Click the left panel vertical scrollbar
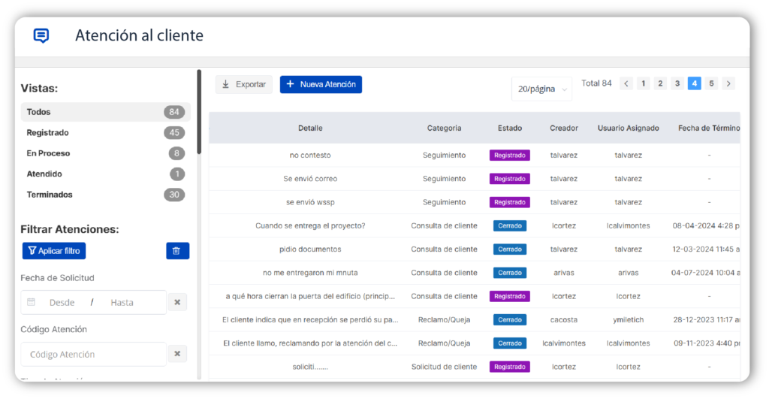Screen dimensions: 769x399 (x=199, y=113)
